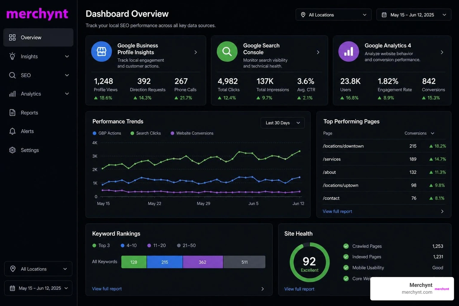Expand the SEO sidebar submenu
Image resolution: width=459 pixels, height=306 pixels.
click(x=67, y=75)
